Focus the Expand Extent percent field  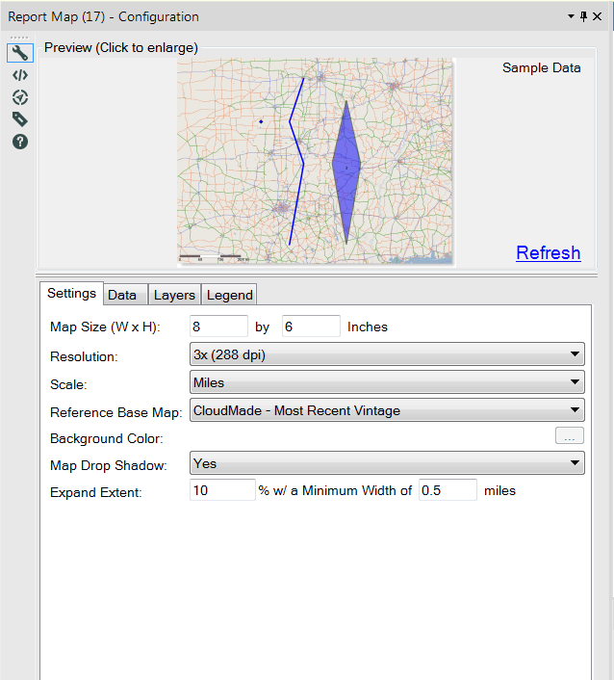[222, 490]
